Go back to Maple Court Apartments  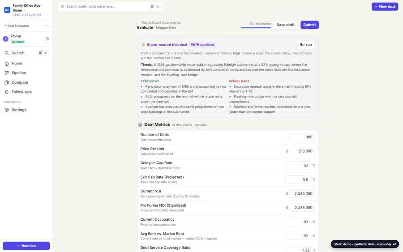159,23
